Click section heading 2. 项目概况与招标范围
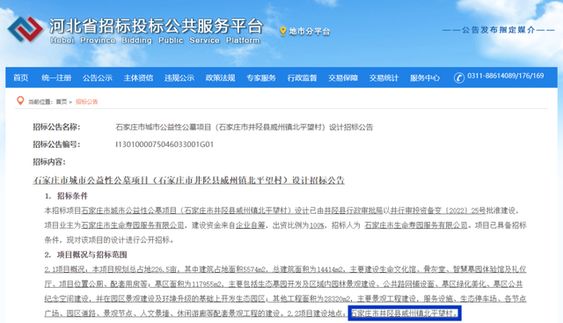This screenshot has width=563, height=323. click(x=86, y=254)
